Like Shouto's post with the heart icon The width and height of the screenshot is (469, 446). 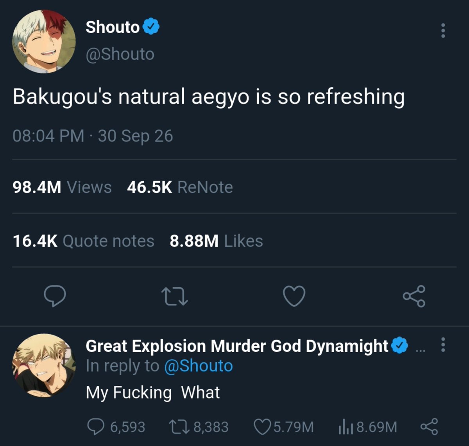point(294,296)
